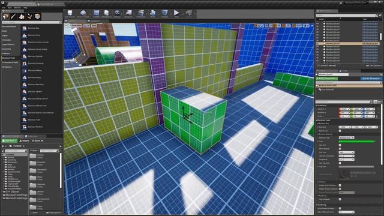
Task: Click the Launch toolbar icon
Action: [x=188, y=13]
